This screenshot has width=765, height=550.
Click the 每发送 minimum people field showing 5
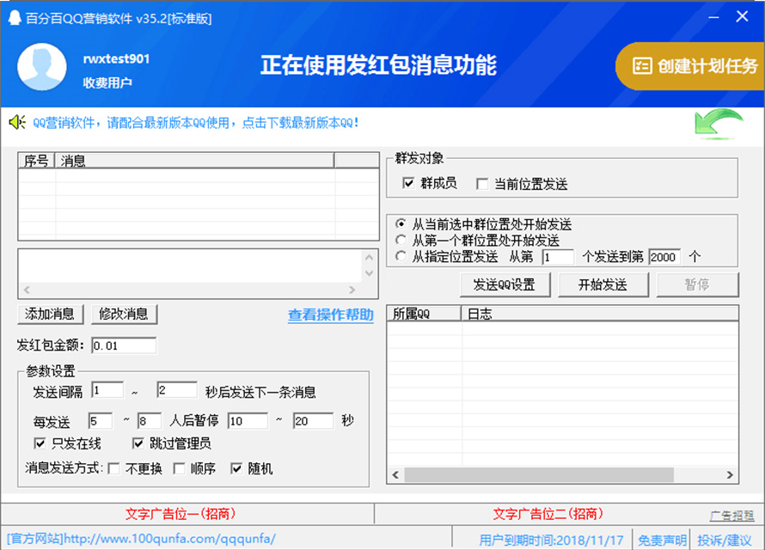[101, 421]
